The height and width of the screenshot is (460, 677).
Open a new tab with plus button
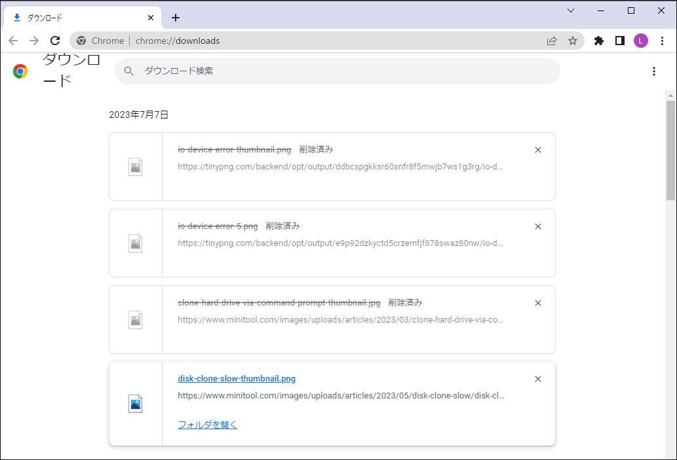[x=175, y=18]
